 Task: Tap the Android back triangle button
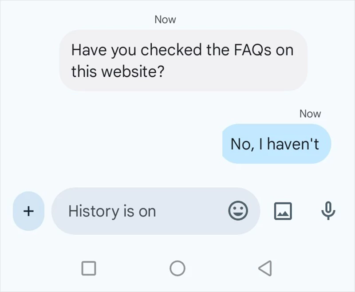point(264,267)
